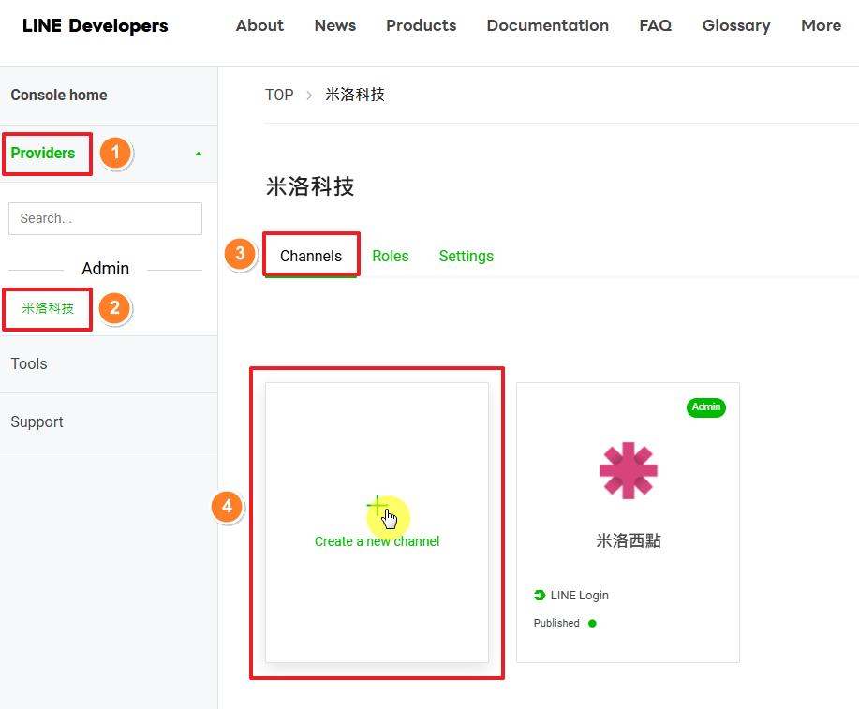
Task: Open the 米洛西點 channel card
Action: tap(628, 540)
